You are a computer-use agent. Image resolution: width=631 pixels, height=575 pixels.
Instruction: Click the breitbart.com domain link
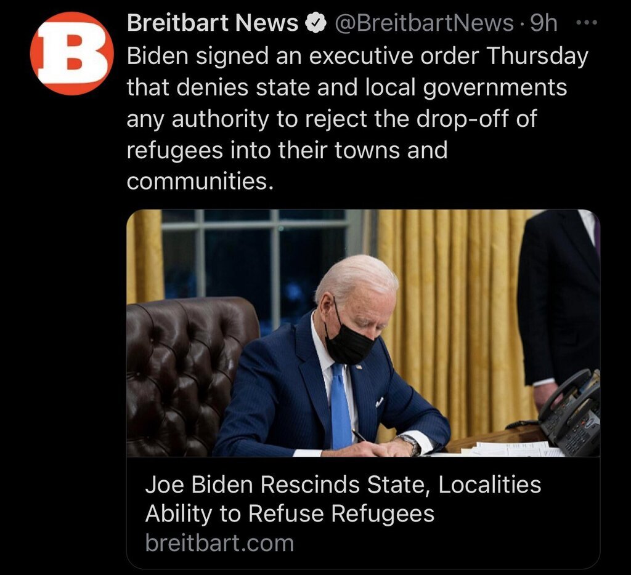[x=220, y=543]
